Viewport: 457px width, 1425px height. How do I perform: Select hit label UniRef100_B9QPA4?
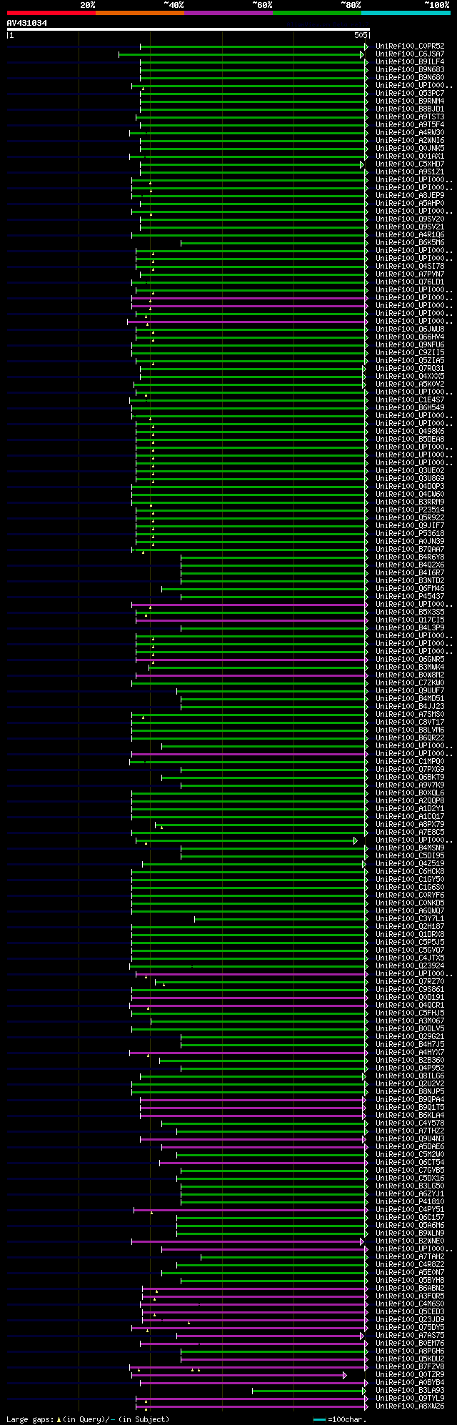pos(410,1100)
